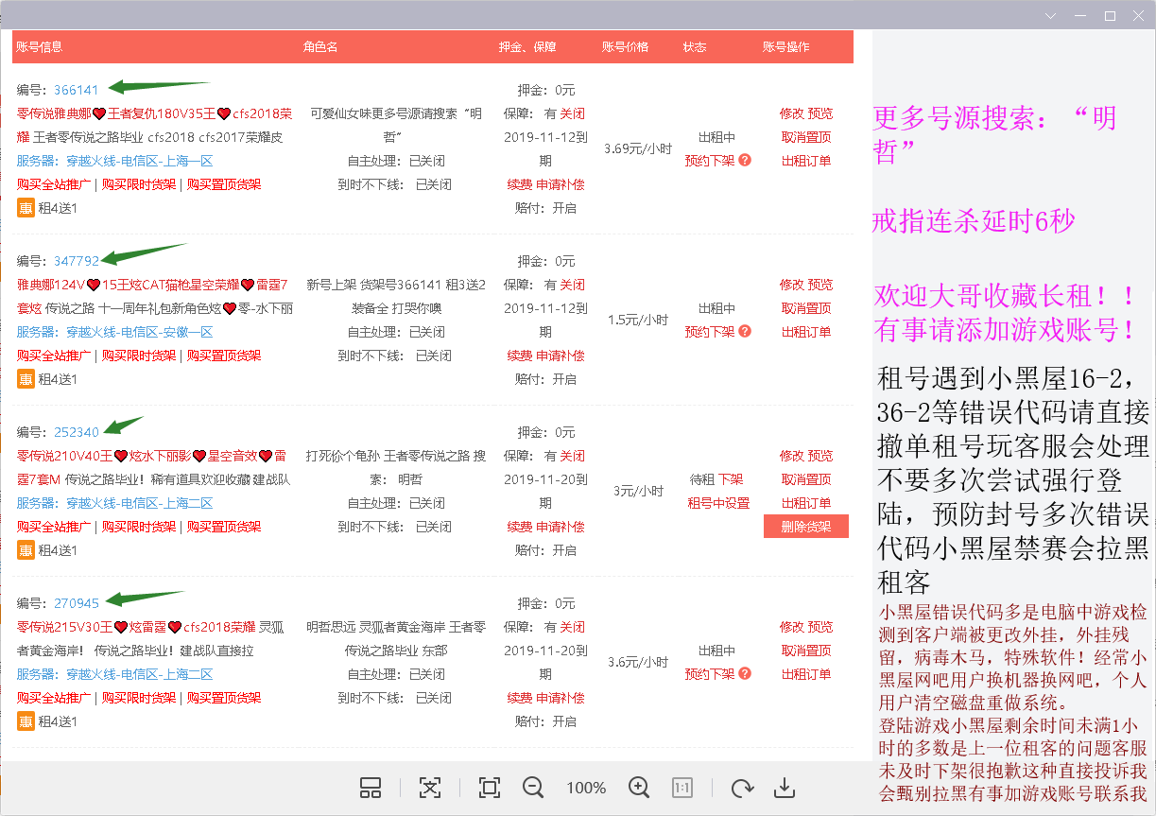Click 购买限时货架 for account 347792

pyautogui.click(x=139, y=356)
